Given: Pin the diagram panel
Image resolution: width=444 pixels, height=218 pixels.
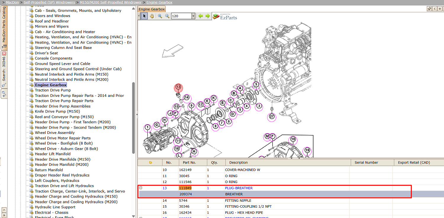Looking at the screenshot, I should point(429,9).
